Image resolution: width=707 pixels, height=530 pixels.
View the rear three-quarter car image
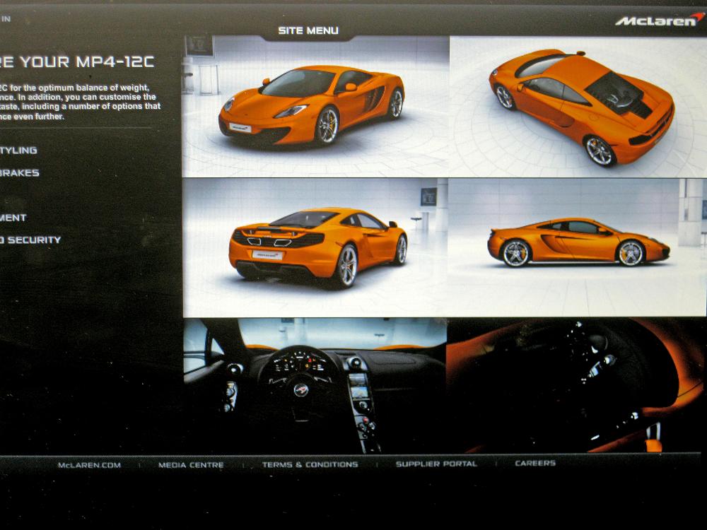pos(315,248)
